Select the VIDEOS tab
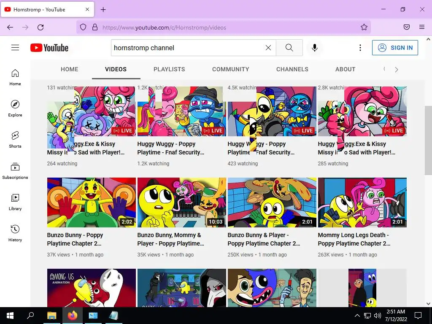This screenshot has height=324, width=432. [x=116, y=70]
